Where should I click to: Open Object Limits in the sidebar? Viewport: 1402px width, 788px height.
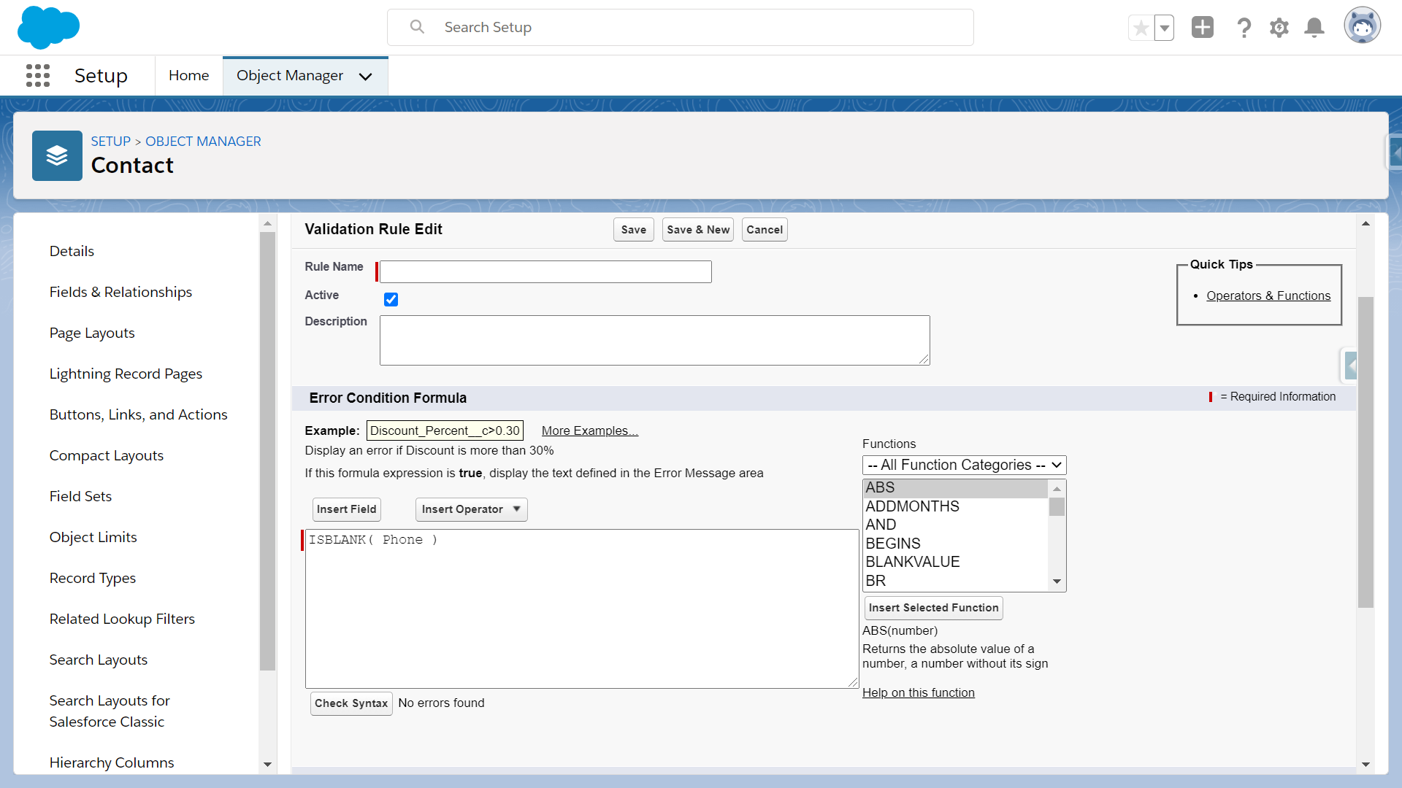point(93,537)
